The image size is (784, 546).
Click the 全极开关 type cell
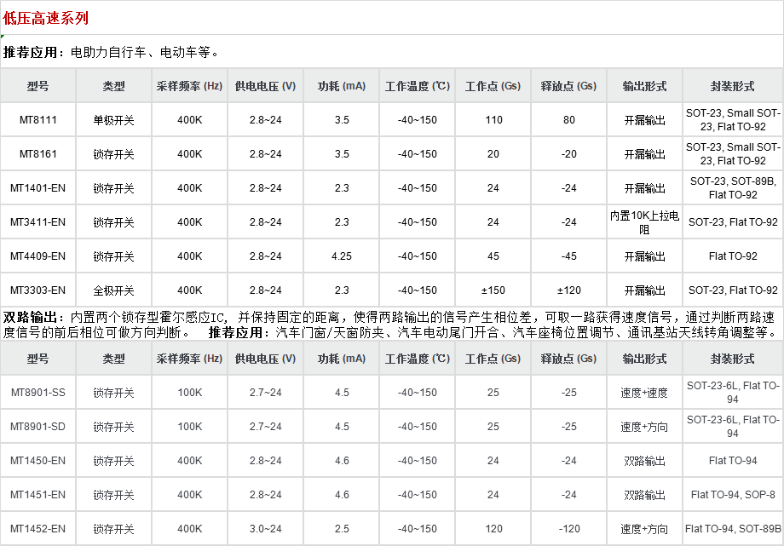(x=113, y=290)
